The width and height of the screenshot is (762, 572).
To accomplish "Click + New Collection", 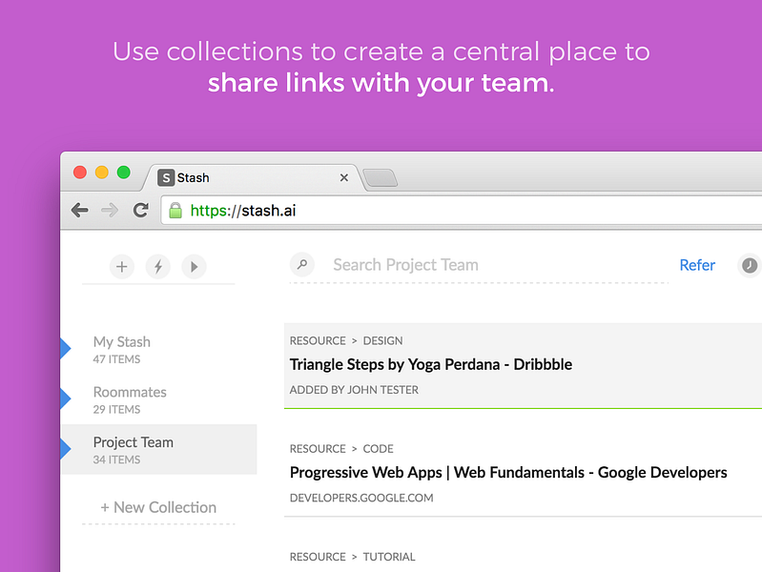I will pyautogui.click(x=158, y=507).
